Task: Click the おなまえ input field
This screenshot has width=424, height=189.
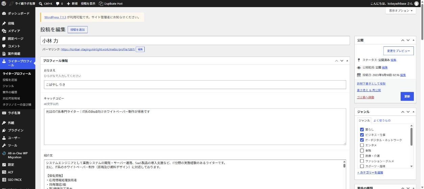Action: (x=195, y=85)
